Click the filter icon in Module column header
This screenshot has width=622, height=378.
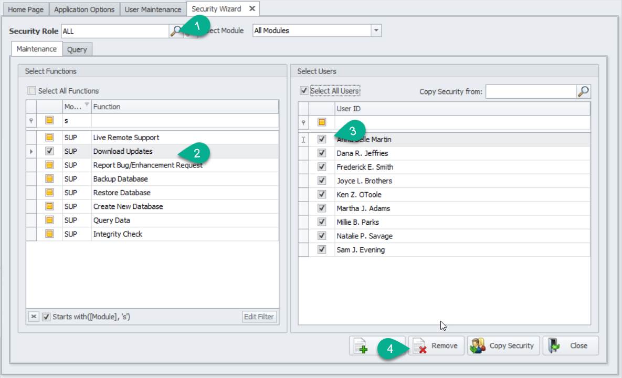87,105
